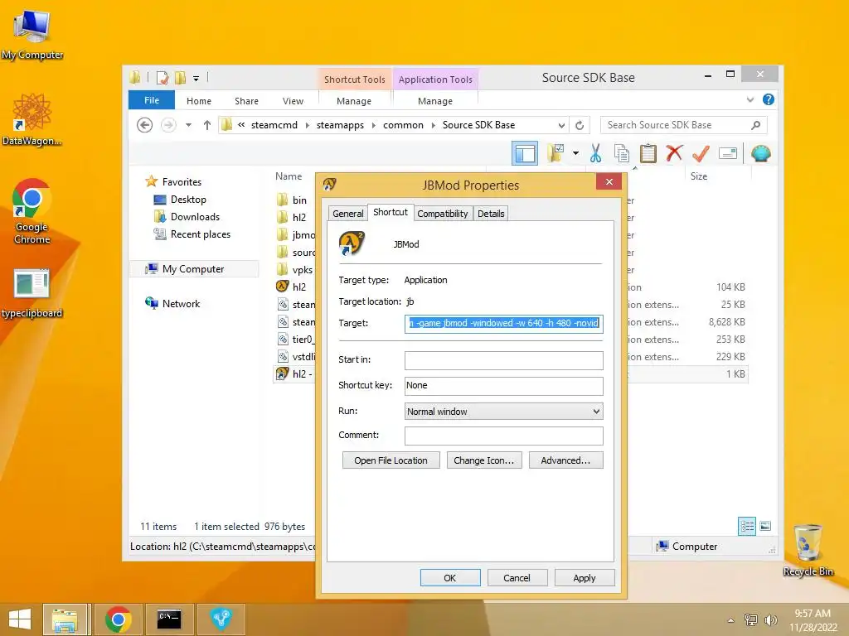Open Google Chrome desktop shortcut

pyautogui.click(x=32, y=211)
